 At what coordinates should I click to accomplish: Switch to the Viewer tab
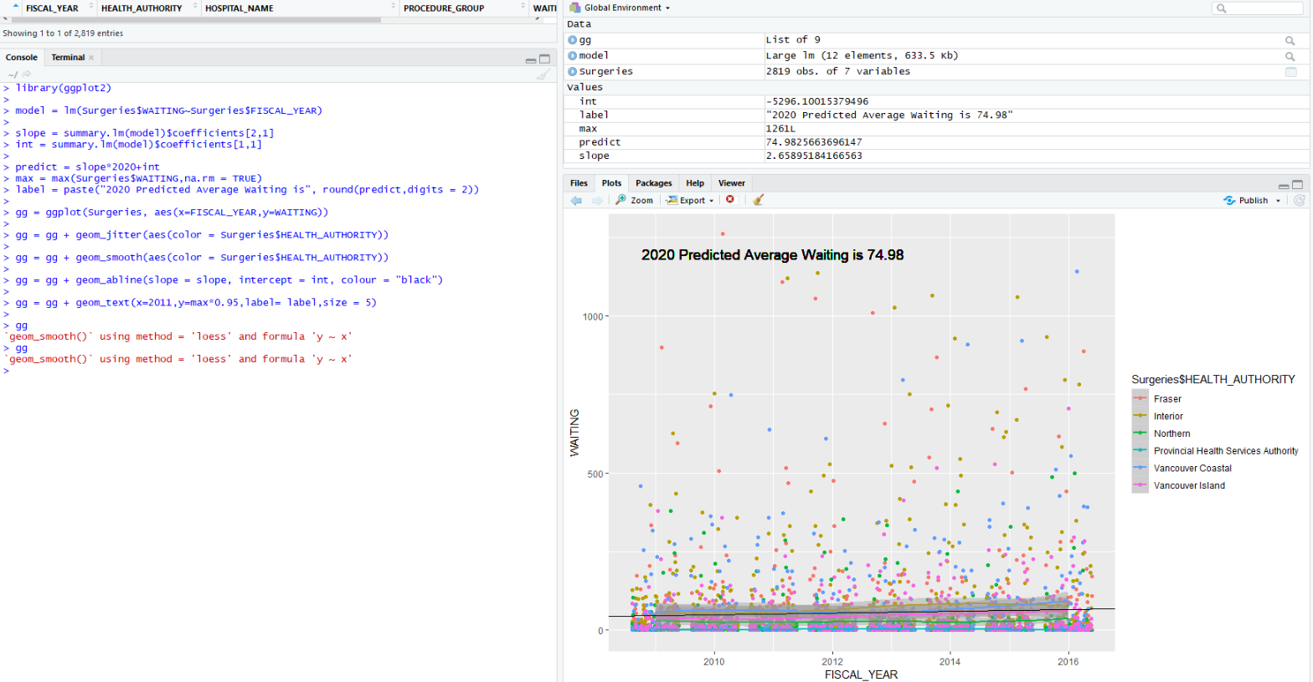click(732, 183)
